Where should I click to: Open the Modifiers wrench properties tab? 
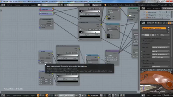coord(164,23)
